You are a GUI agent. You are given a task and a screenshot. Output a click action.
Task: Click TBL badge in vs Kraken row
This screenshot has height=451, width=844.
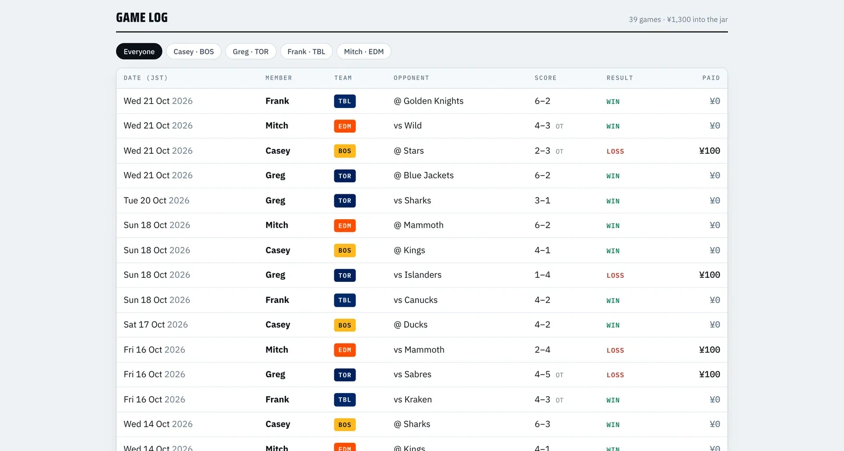pyautogui.click(x=345, y=400)
